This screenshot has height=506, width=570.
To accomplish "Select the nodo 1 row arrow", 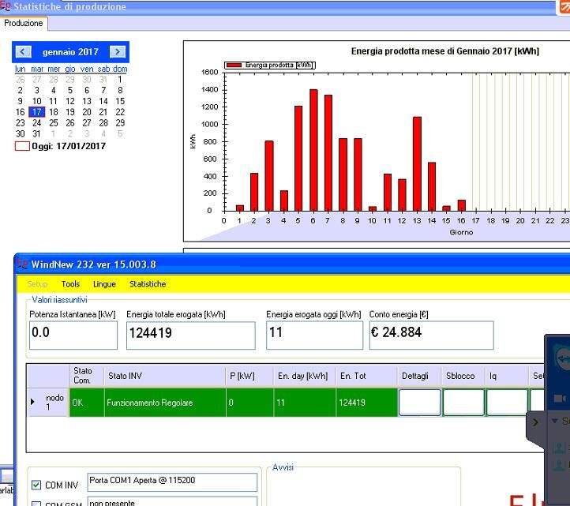I will [32, 402].
